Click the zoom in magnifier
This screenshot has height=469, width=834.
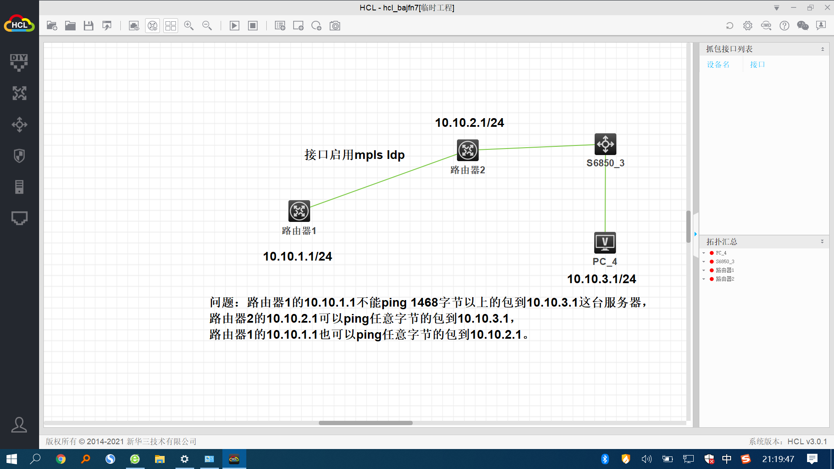189,26
